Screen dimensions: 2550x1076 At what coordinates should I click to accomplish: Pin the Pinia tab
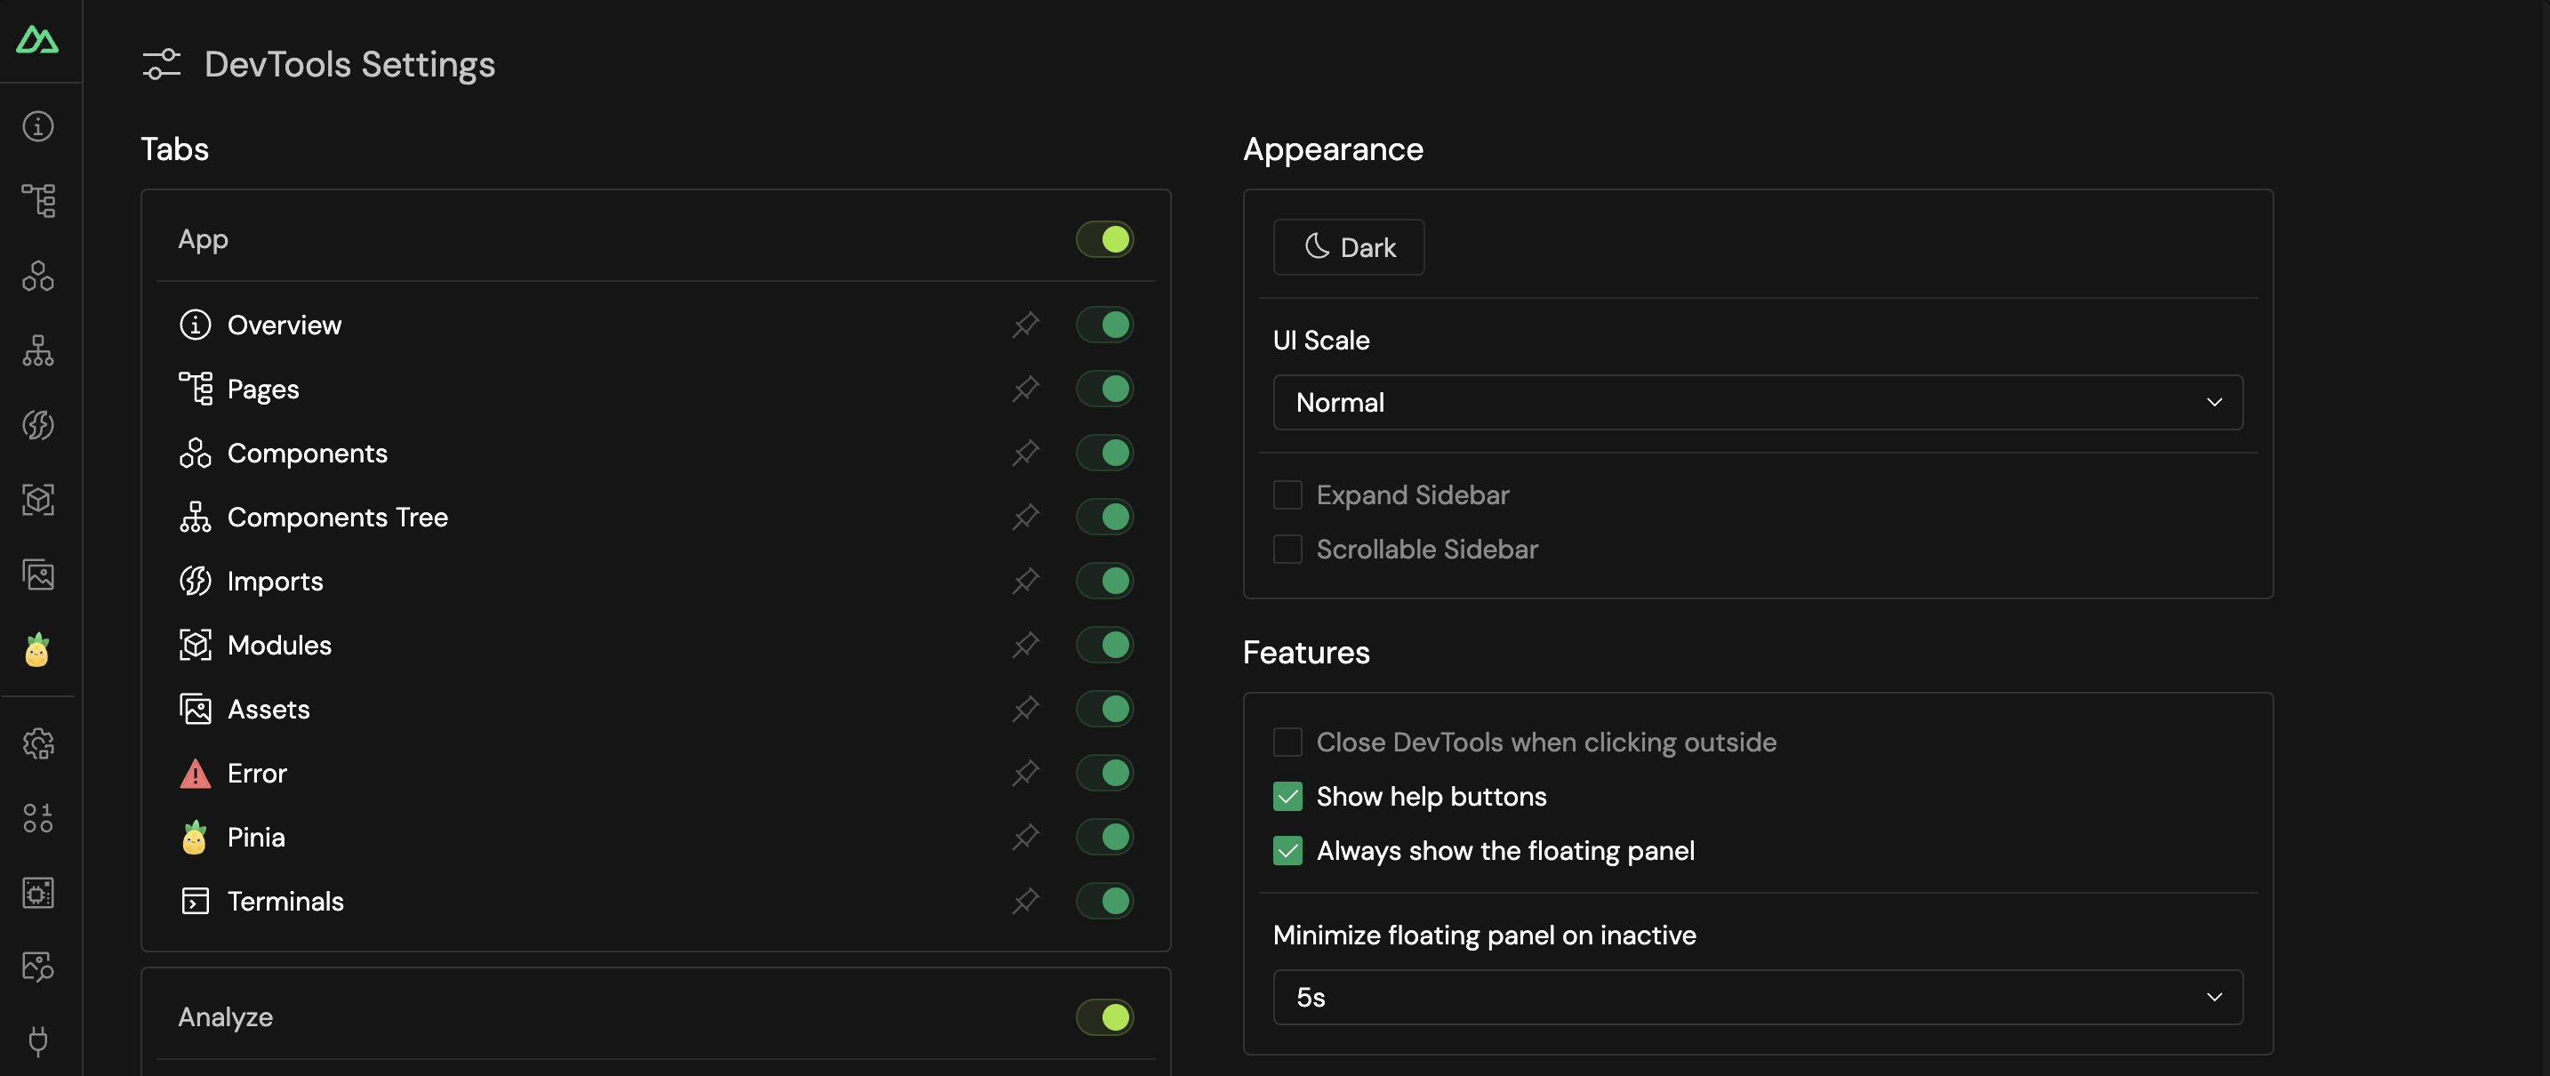(1025, 837)
